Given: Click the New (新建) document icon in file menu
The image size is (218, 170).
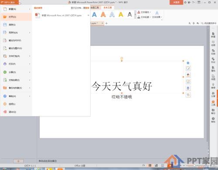Looking at the screenshot, I should (x=5, y=9).
